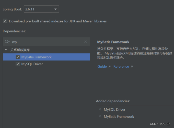Click the 'Added dependencies:' label
The height and width of the screenshot is (128, 174).
[113, 101]
